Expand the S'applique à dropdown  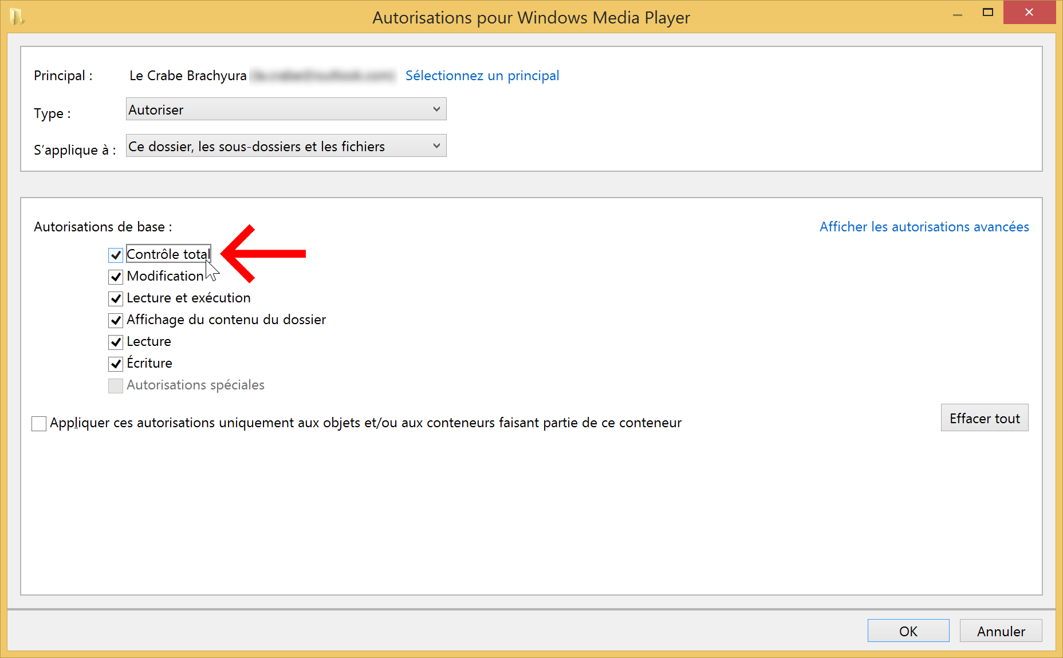point(286,146)
